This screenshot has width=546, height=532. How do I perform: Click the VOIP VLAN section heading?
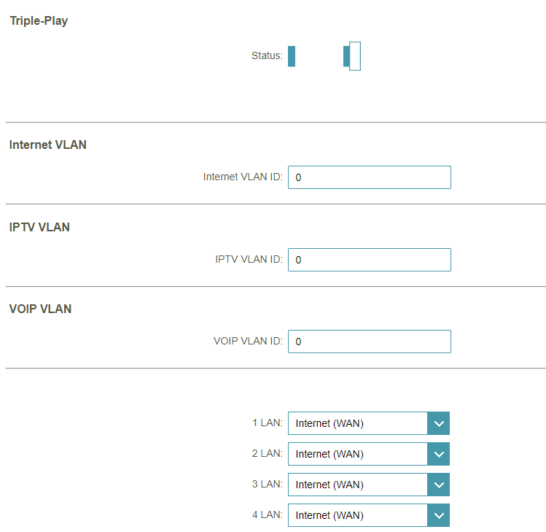click(41, 309)
